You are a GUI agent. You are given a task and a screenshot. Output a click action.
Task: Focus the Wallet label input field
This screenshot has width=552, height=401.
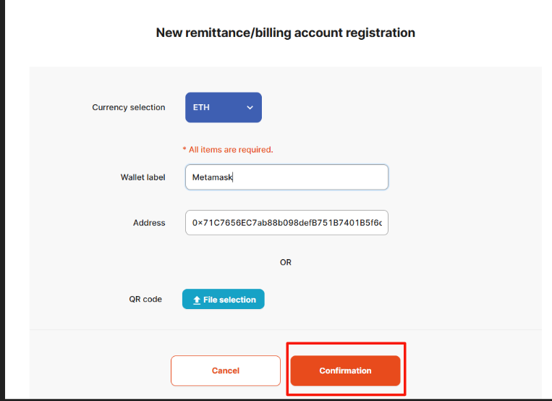click(286, 177)
